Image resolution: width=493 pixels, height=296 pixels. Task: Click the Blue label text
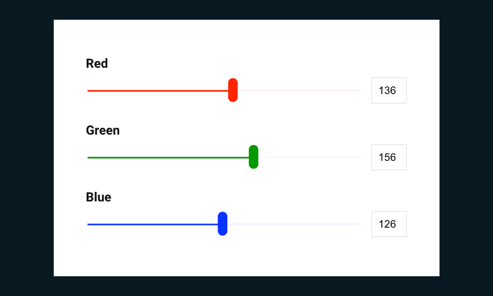point(99,197)
